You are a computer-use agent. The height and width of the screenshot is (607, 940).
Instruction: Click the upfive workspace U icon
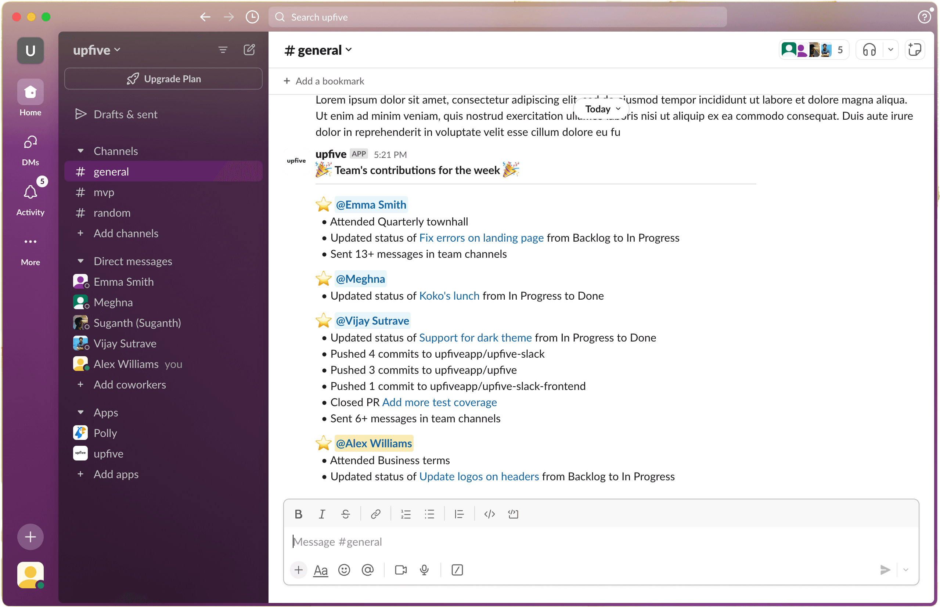(x=30, y=51)
